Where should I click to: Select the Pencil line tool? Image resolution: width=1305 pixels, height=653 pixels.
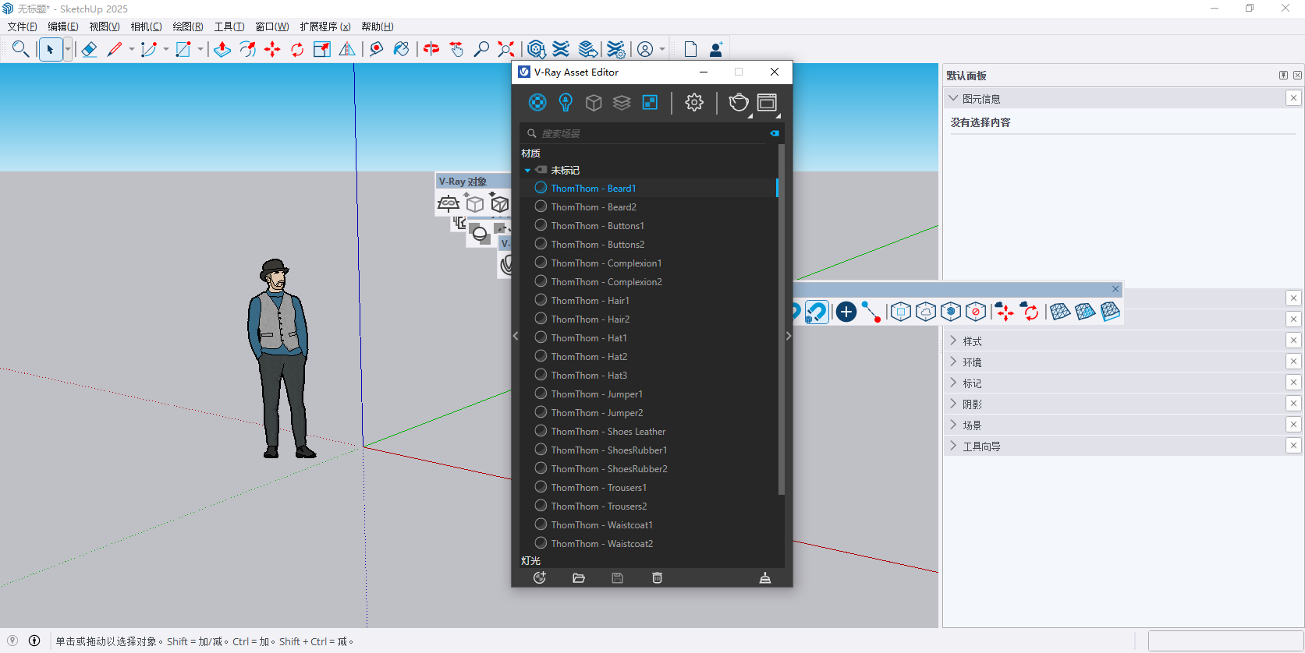[115, 49]
